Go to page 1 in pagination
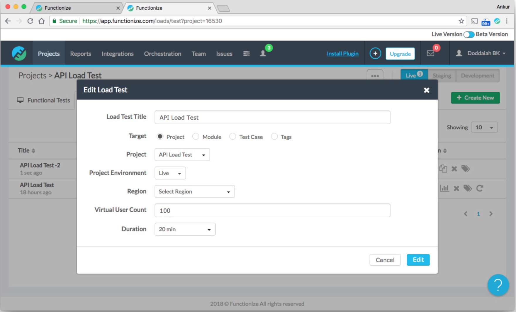 [x=478, y=214]
